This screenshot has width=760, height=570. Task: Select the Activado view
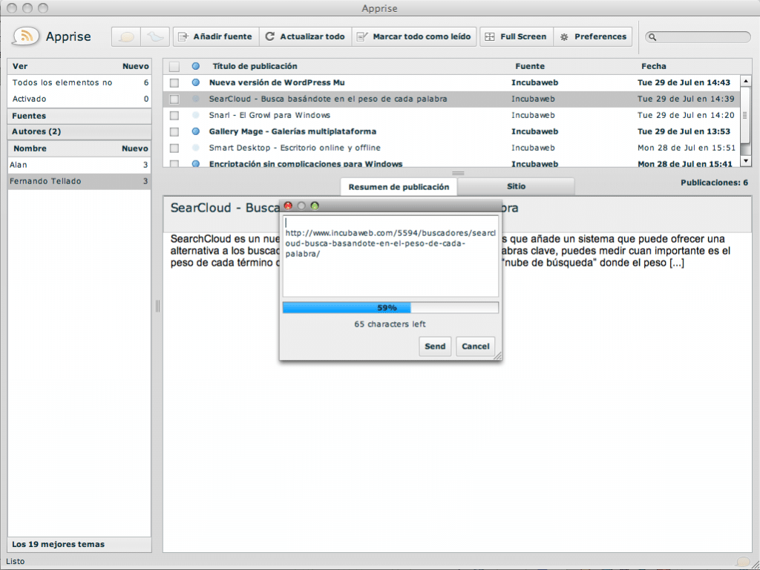point(79,99)
